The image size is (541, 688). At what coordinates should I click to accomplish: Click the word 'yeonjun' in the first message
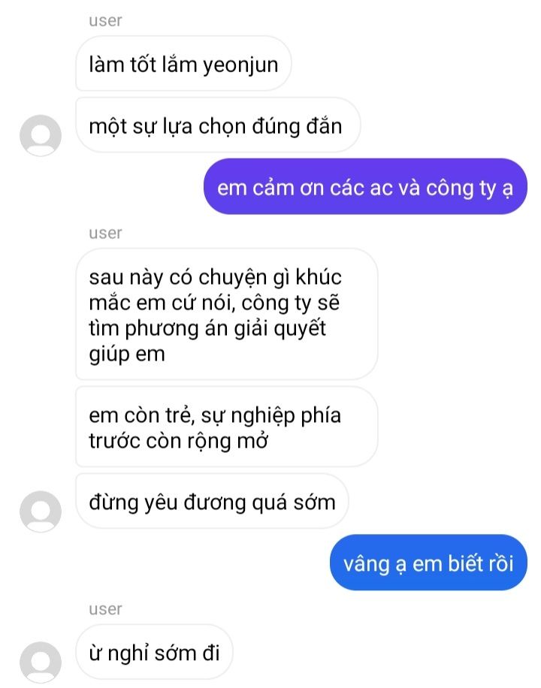[x=240, y=66]
